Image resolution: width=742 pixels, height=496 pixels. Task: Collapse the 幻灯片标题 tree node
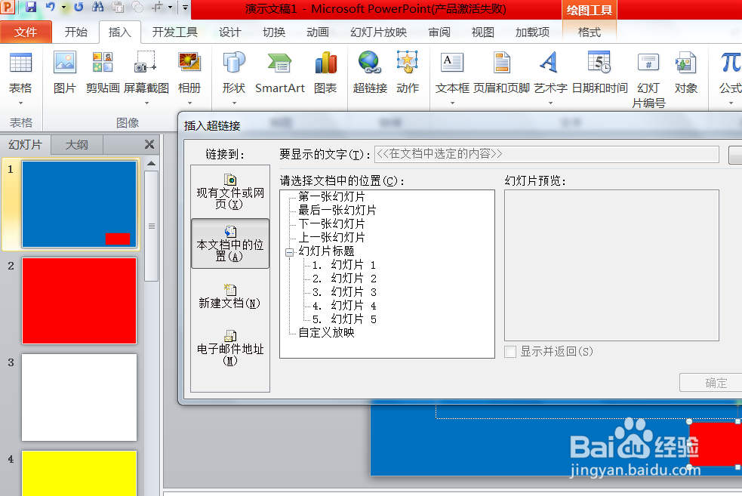(x=290, y=252)
